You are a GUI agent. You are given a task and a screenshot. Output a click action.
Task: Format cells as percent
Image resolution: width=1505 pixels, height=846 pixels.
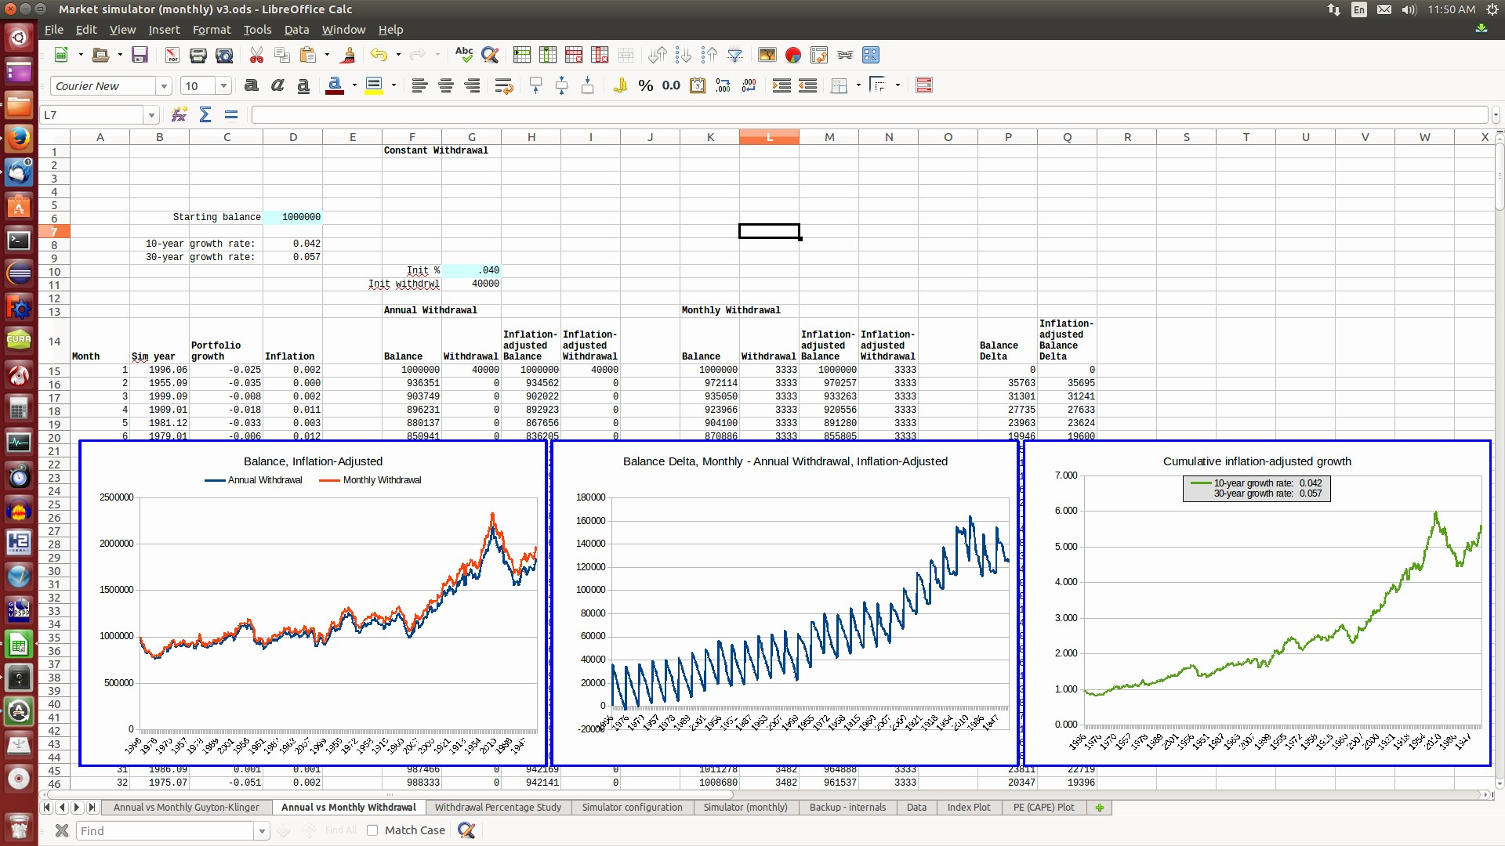pyautogui.click(x=645, y=86)
